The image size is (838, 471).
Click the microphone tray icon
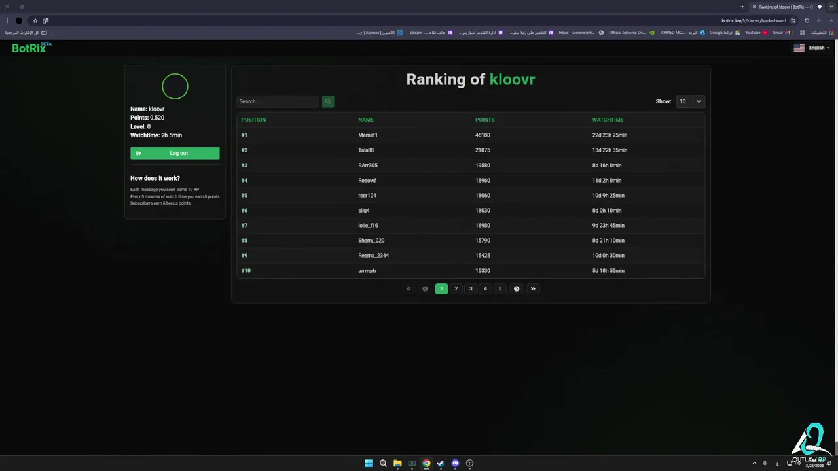(765, 463)
